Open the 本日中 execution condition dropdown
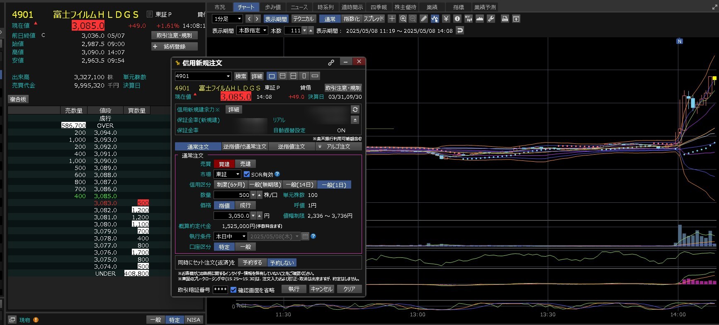This screenshot has height=325, width=719. tap(231, 236)
